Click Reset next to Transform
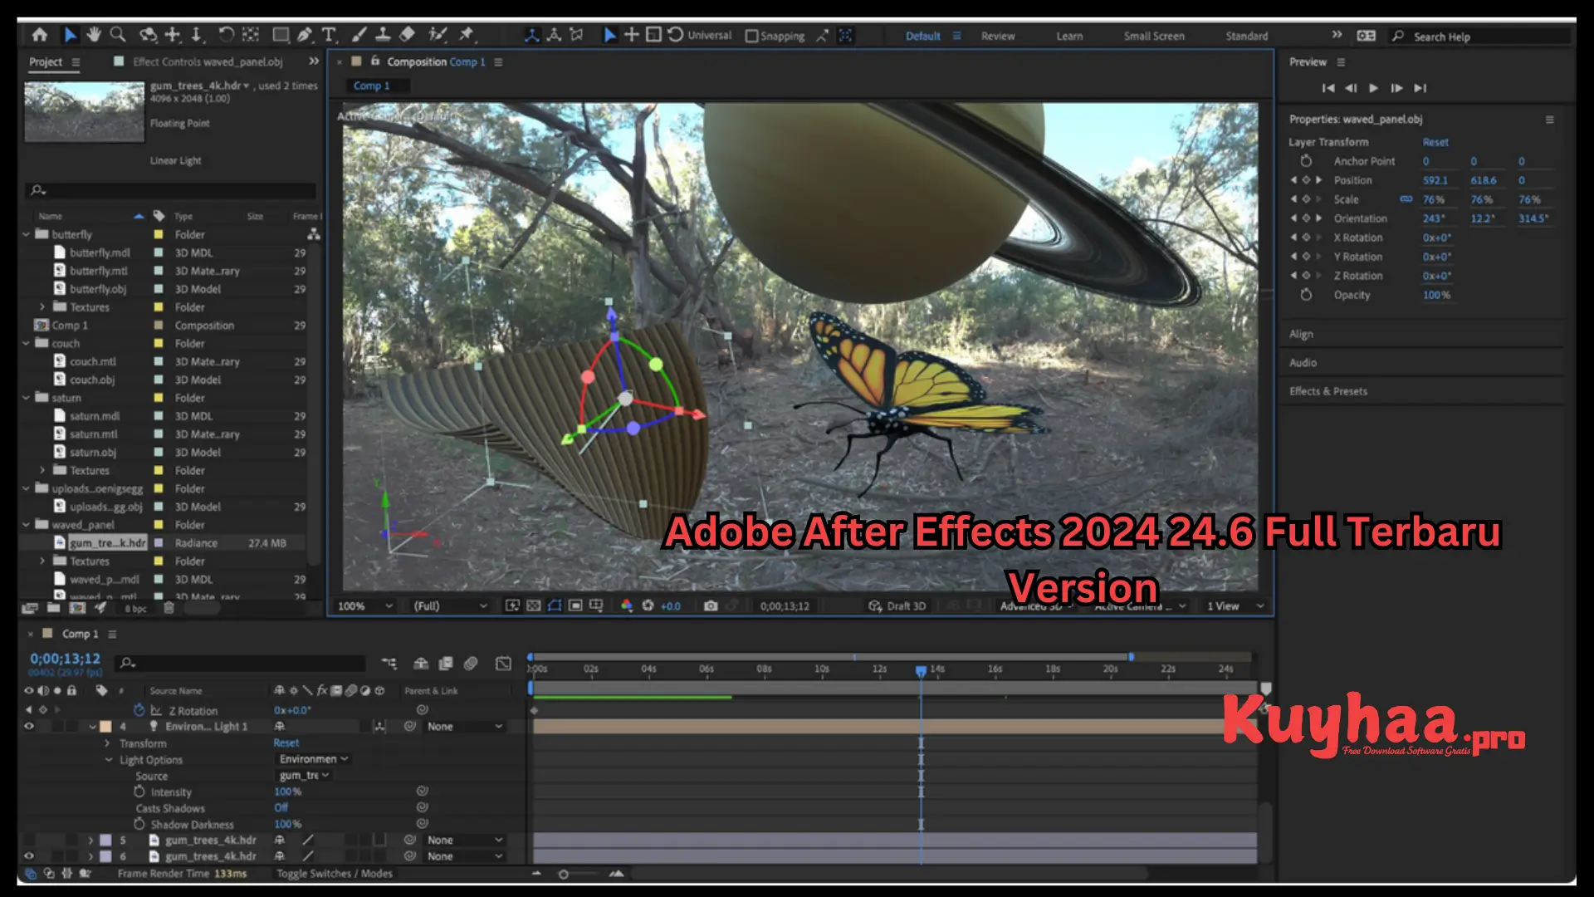The width and height of the screenshot is (1594, 897). tap(285, 743)
